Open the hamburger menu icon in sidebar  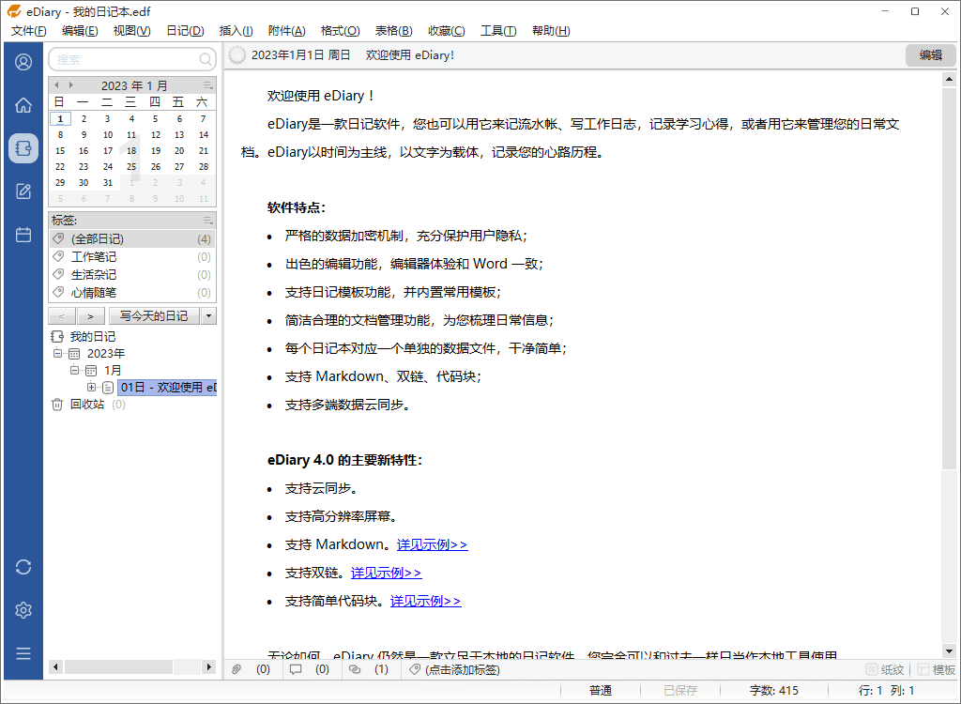click(x=23, y=653)
